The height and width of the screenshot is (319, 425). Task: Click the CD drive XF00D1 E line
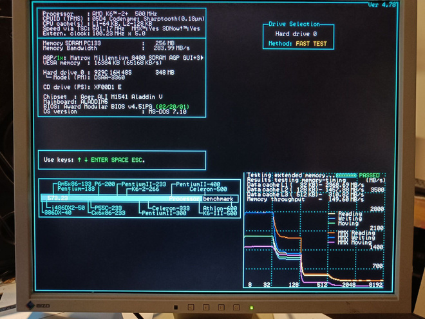pos(82,87)
